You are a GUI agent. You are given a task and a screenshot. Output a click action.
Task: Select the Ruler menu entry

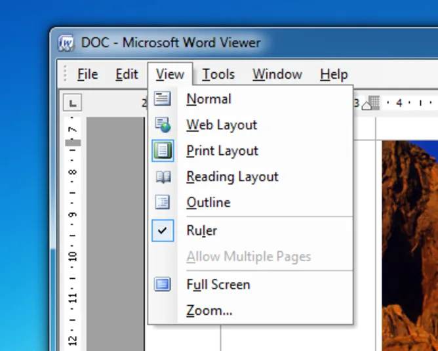pos(201,230)
